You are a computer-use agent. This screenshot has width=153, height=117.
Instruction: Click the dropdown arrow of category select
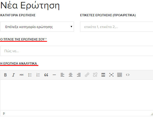click(71, 27)
